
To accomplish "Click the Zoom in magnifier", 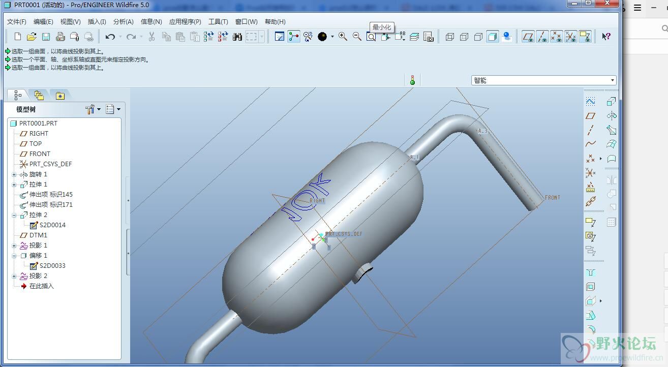I will [x=343, y=37].
